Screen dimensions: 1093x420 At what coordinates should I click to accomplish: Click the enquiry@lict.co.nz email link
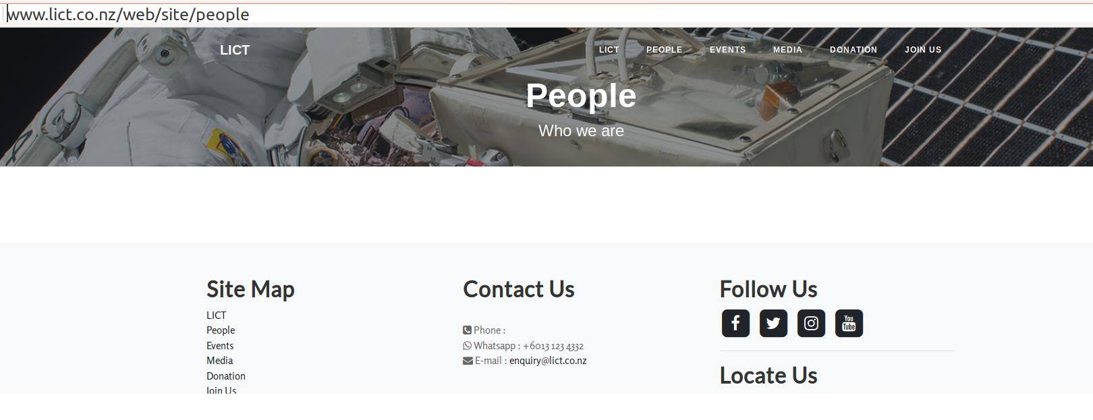tap(548, 361)
